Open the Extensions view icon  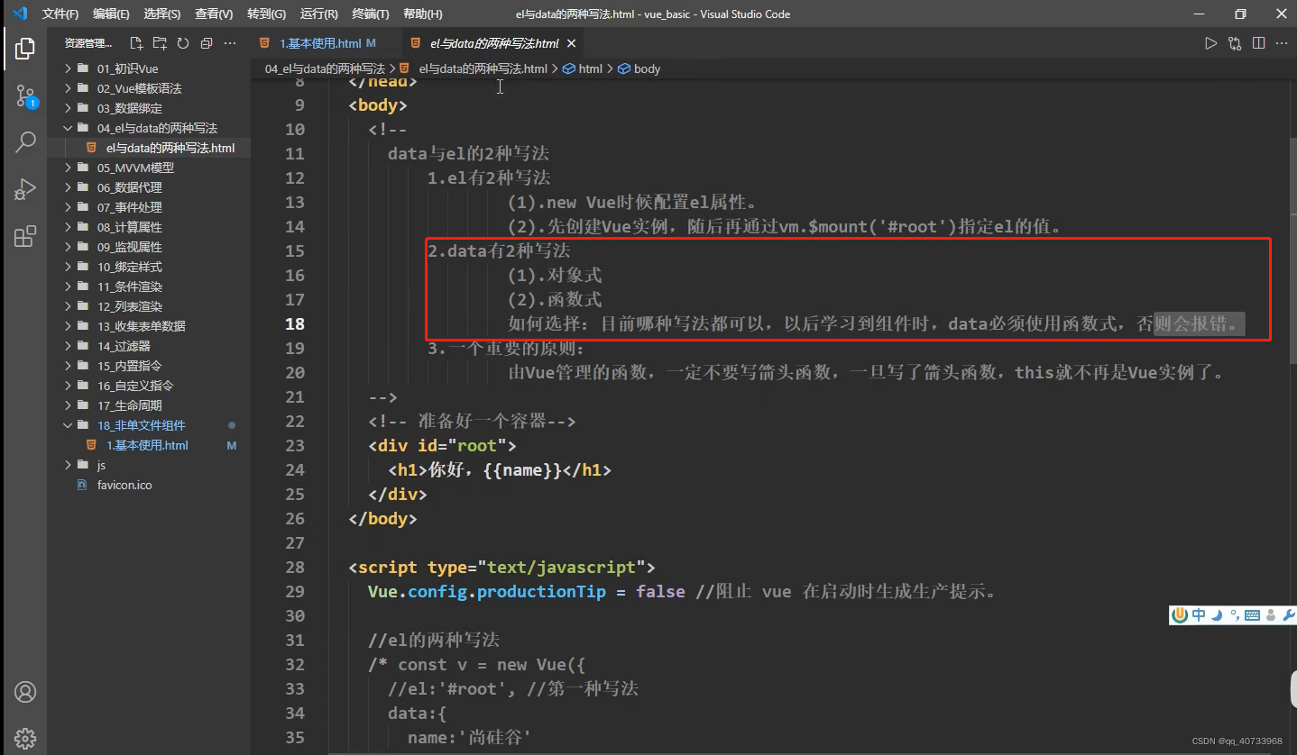pyautogui.click(x=25, y=236)
